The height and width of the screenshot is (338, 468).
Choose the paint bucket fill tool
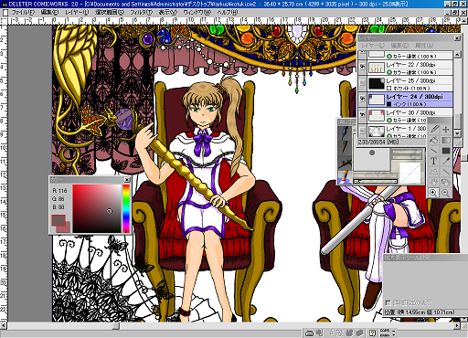(434, 140)
